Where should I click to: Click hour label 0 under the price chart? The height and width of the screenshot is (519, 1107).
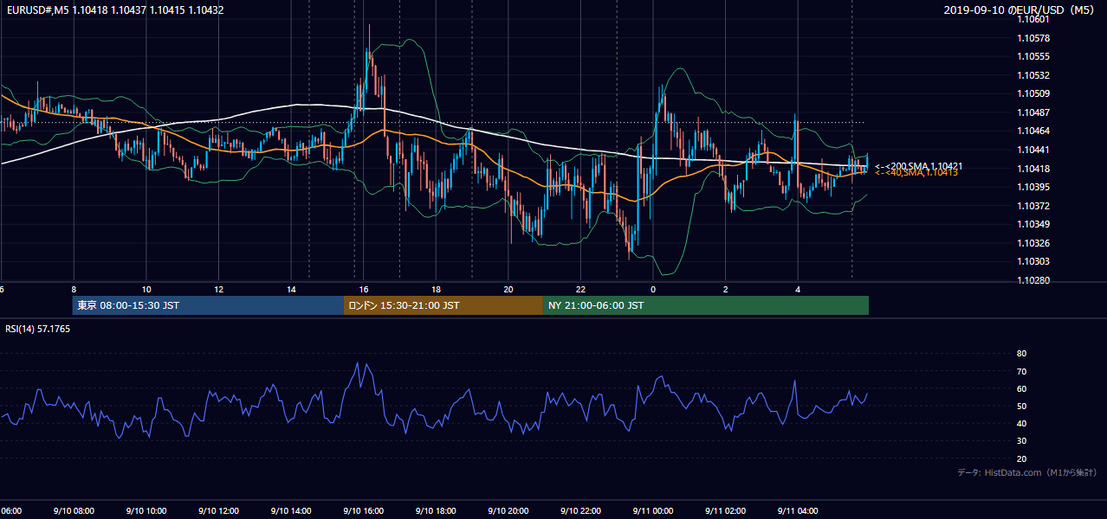[x=653, y=290]
